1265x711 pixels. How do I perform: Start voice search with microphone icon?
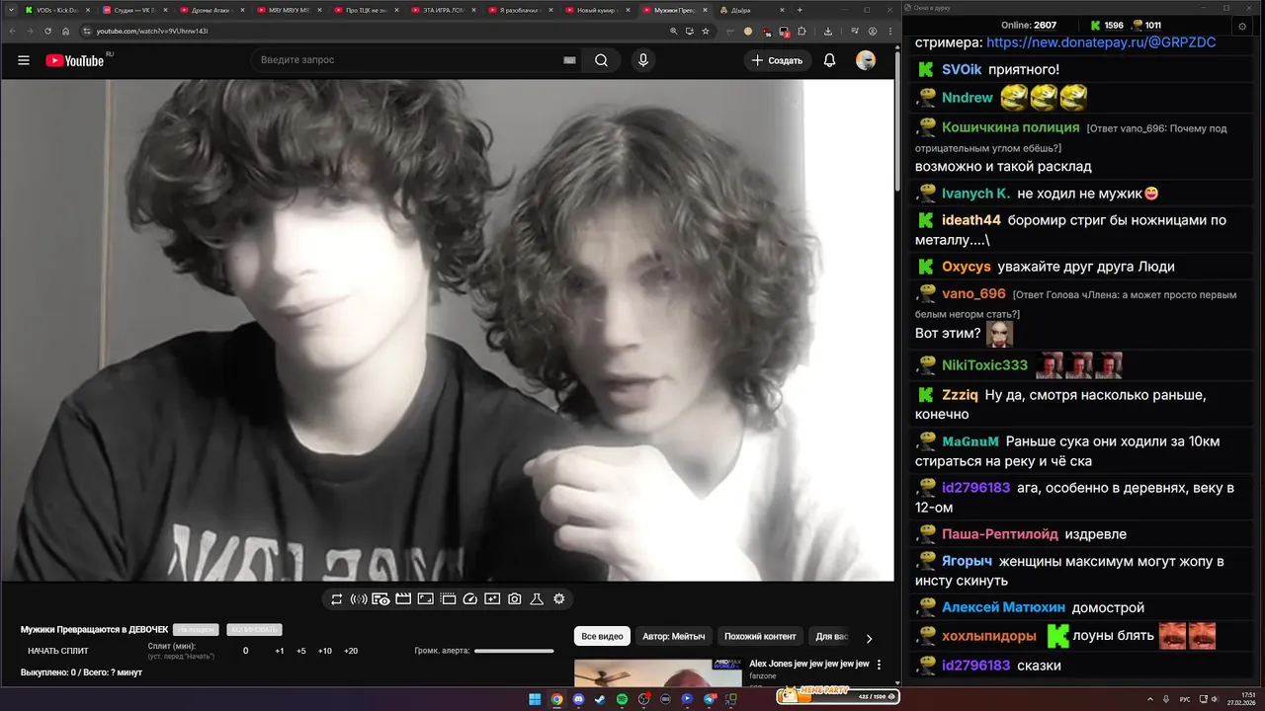(x=643, y=60)
